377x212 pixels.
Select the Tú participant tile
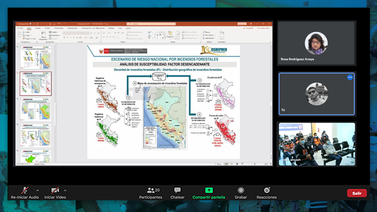click(x=316, y=94)
